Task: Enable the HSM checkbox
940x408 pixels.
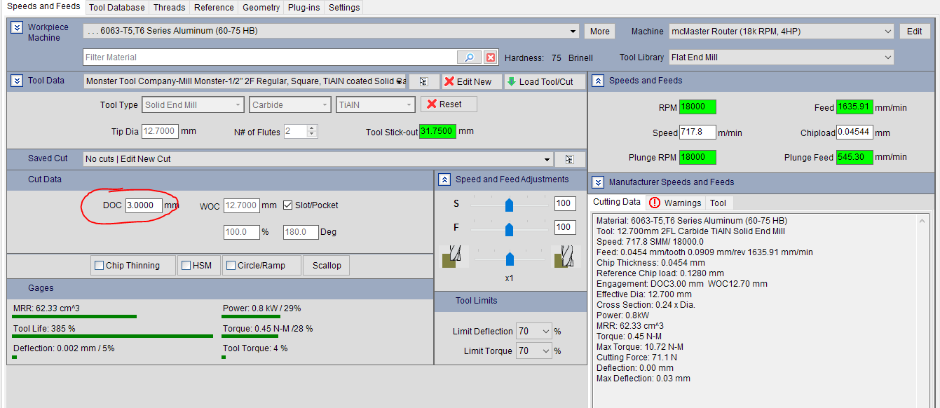Action: point(186,266)
